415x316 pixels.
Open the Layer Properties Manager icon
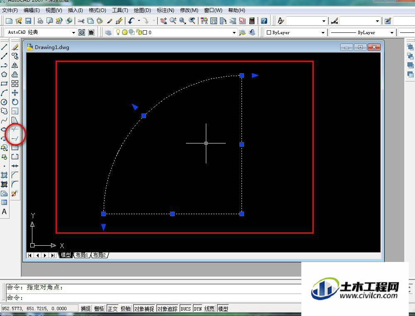coord(108,32)
